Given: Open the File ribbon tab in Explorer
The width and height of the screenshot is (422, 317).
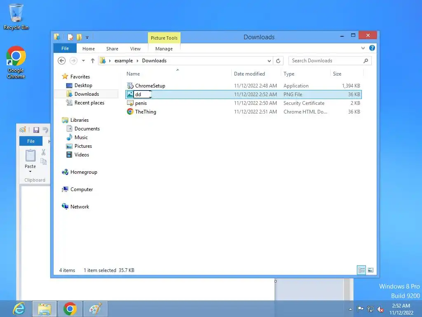Looking at the screenshot, I should (65, 48).
